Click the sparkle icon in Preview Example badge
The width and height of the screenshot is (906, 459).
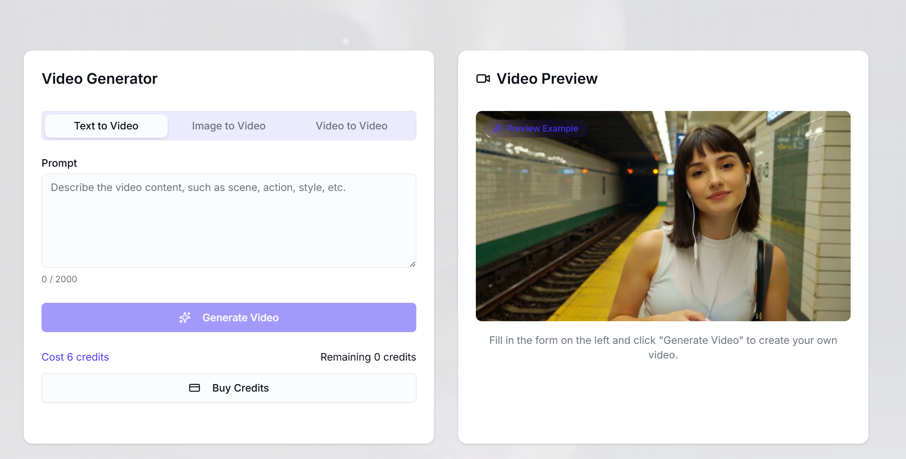click(x=497, y=128)
